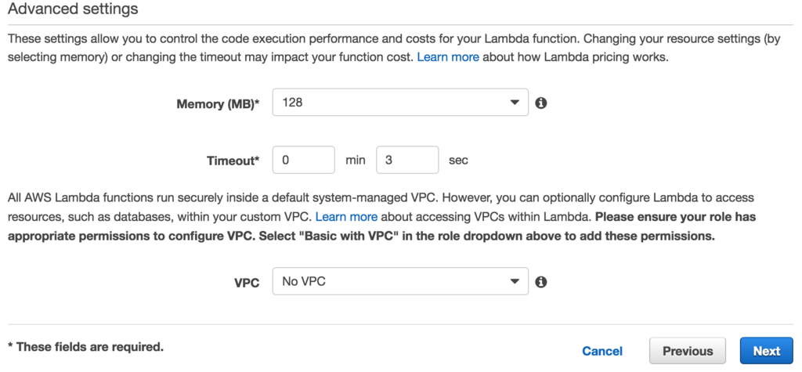Click the "Timeout*" field label
802x372 pixels.
tap(233, 161)
